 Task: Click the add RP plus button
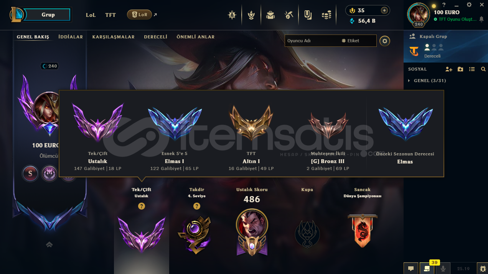pyautogui.click(x=384, y=10)
